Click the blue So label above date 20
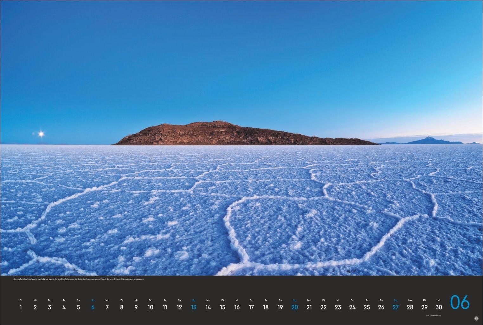483x325 pixels. tap(295, 300)
